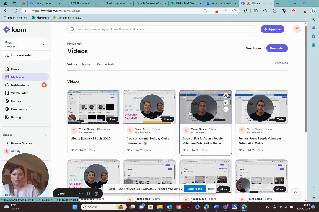The height and width of the screenshot is (212, 319).
Task: Click the New folder button
Action: coord(253,48)
